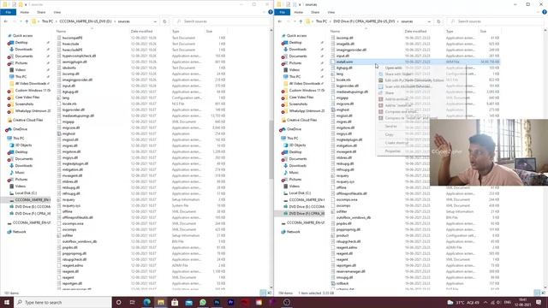Open Help in the left Explorer window

(271, 12)
